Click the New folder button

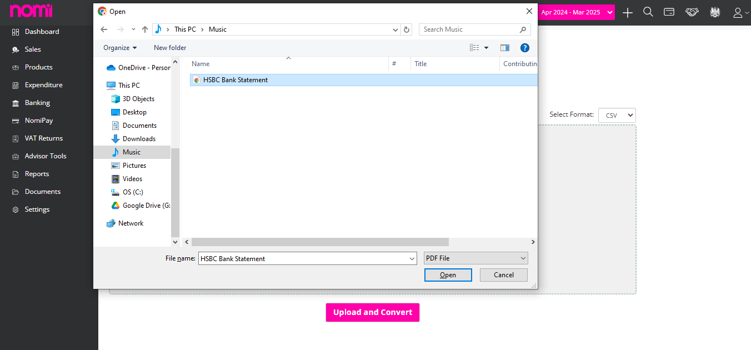pos(170,48)
